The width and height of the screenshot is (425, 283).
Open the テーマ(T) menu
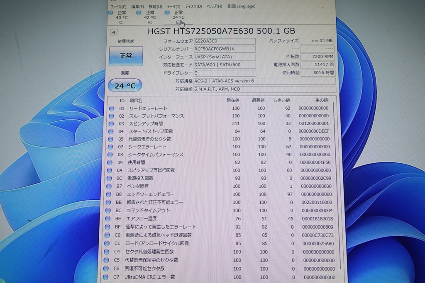pos(173,7)
